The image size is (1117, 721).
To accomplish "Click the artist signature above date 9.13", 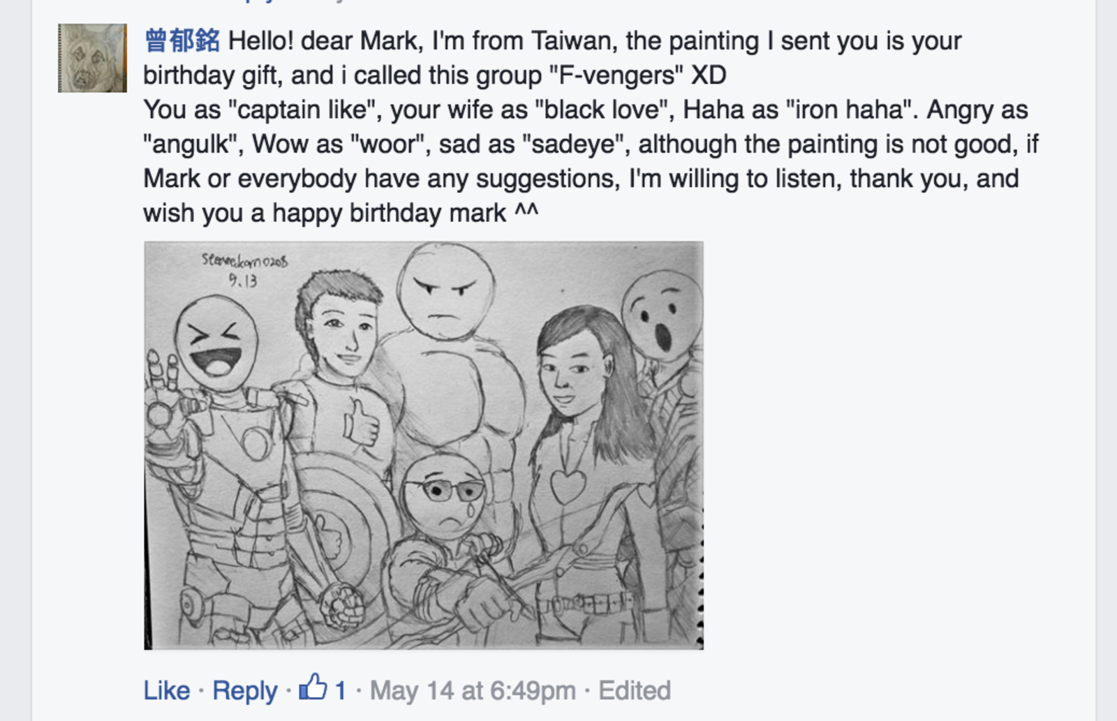I will [244, 261].
